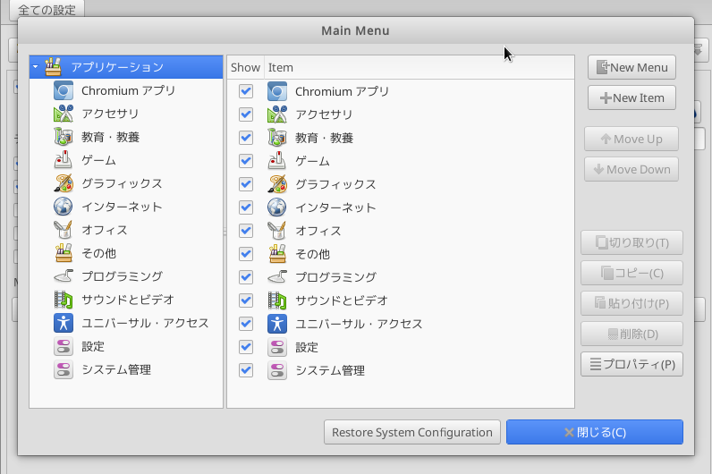Click the インターネット globe icon in the left tree
712x474 pixels.
(64, 207)
